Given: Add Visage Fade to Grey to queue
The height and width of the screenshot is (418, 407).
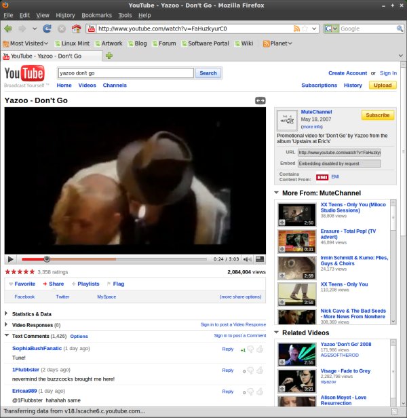Looking at the screenshot, I should click(x=282, y=389).
